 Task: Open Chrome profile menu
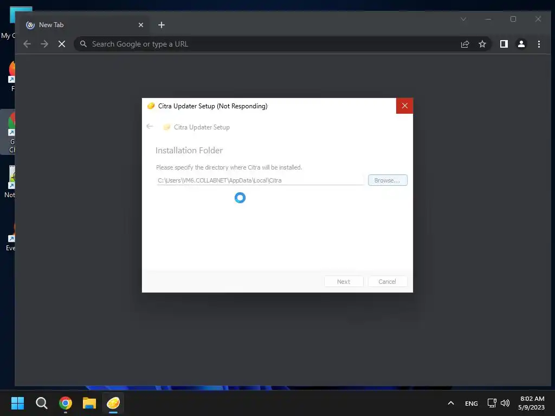tap(521, 44)
